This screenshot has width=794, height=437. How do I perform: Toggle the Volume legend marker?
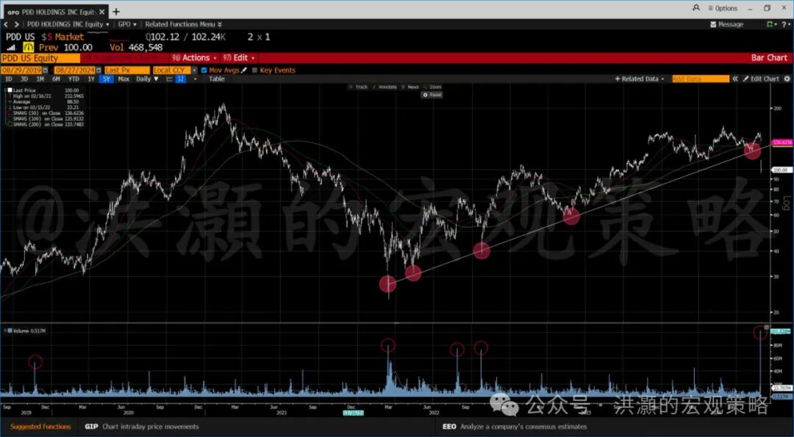click(10, 331)
